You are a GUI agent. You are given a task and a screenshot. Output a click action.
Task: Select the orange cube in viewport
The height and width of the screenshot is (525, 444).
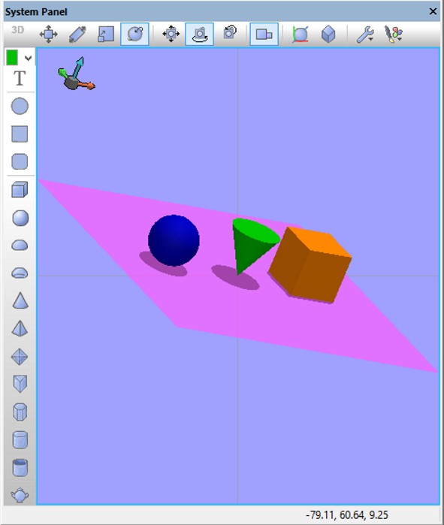(310, 264)
